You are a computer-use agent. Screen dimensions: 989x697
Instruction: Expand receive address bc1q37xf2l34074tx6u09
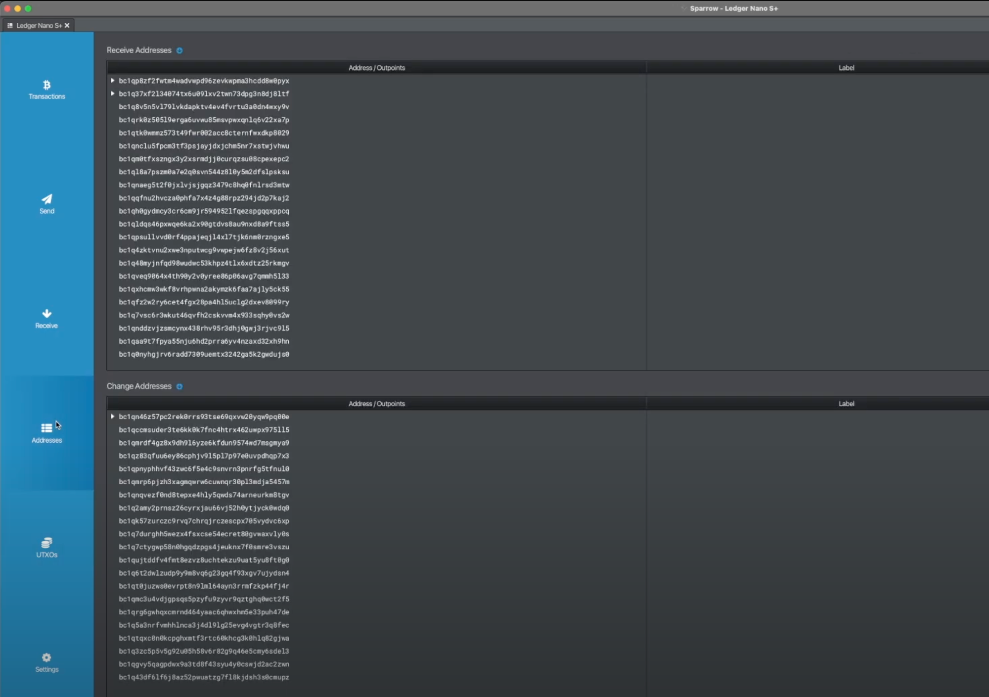click(113, 93)
